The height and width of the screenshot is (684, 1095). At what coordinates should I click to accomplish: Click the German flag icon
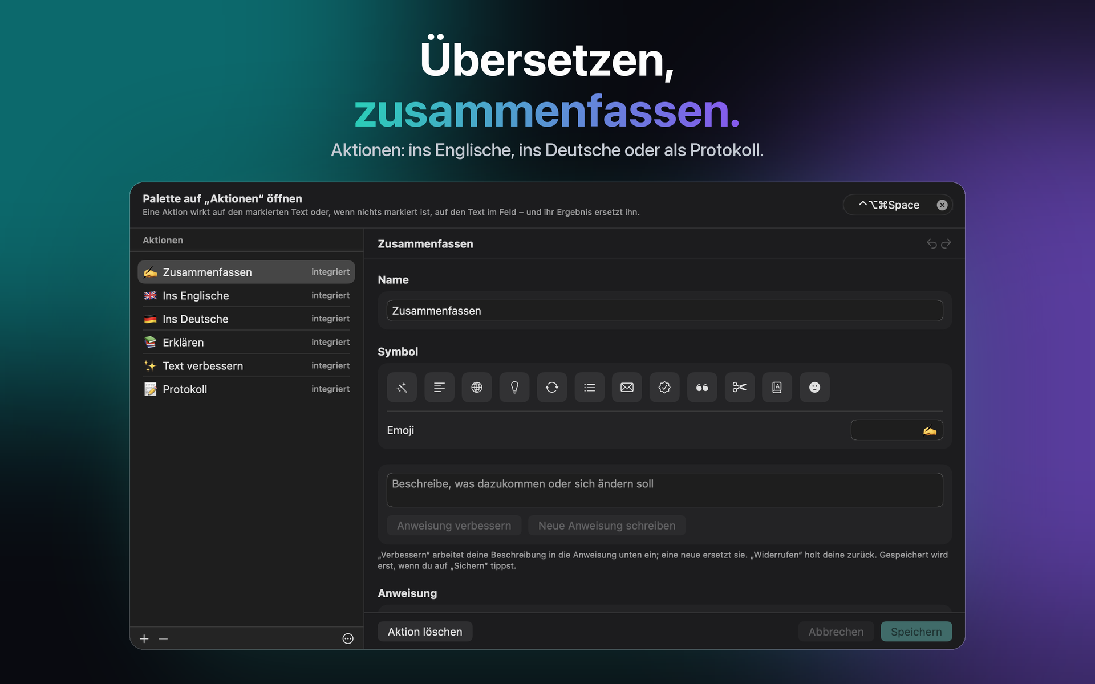click(x=151, y=319)
